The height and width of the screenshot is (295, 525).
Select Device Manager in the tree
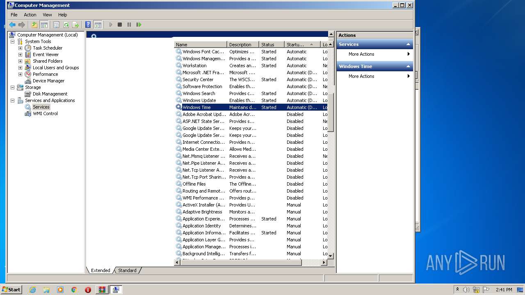coord(48,81)
